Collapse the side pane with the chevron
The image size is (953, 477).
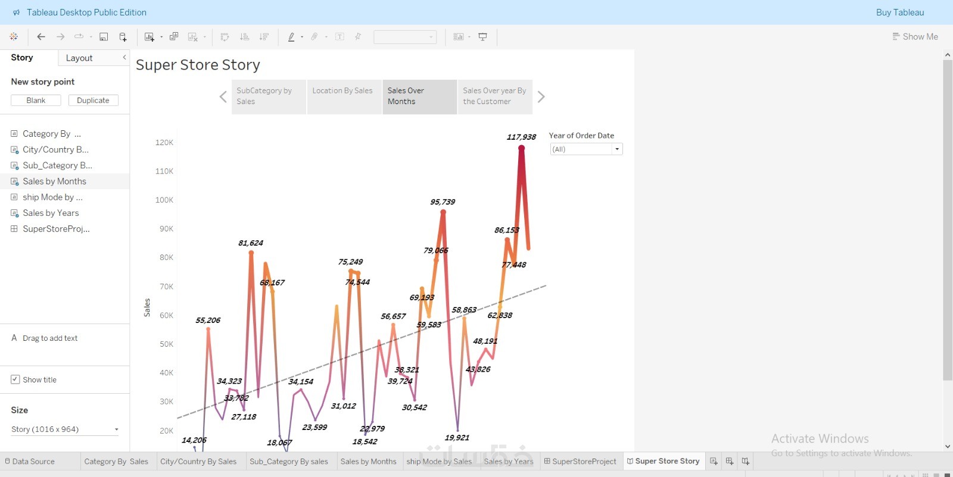pyautogui.click(x=124, y=57)
